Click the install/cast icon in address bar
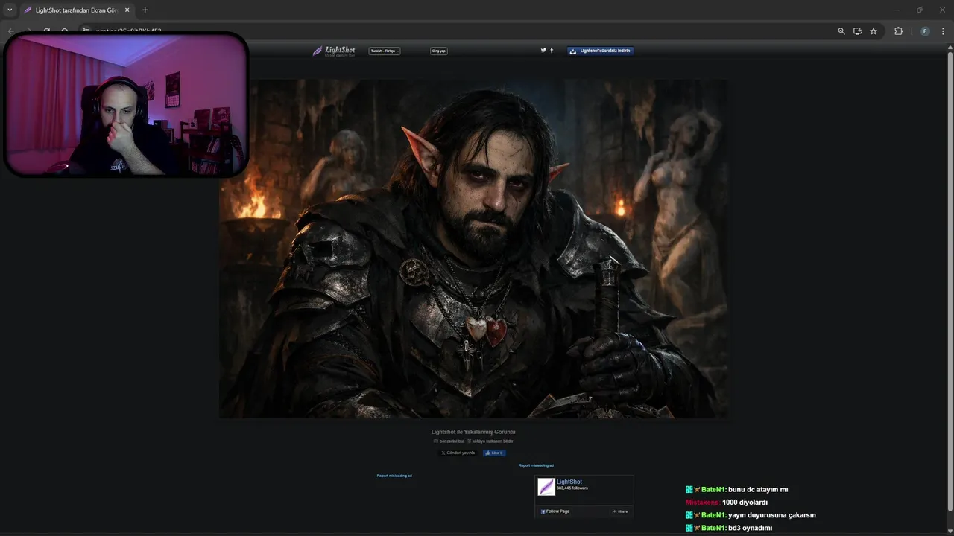The height and width of the screenshot is (536, 954). [857, 31]
